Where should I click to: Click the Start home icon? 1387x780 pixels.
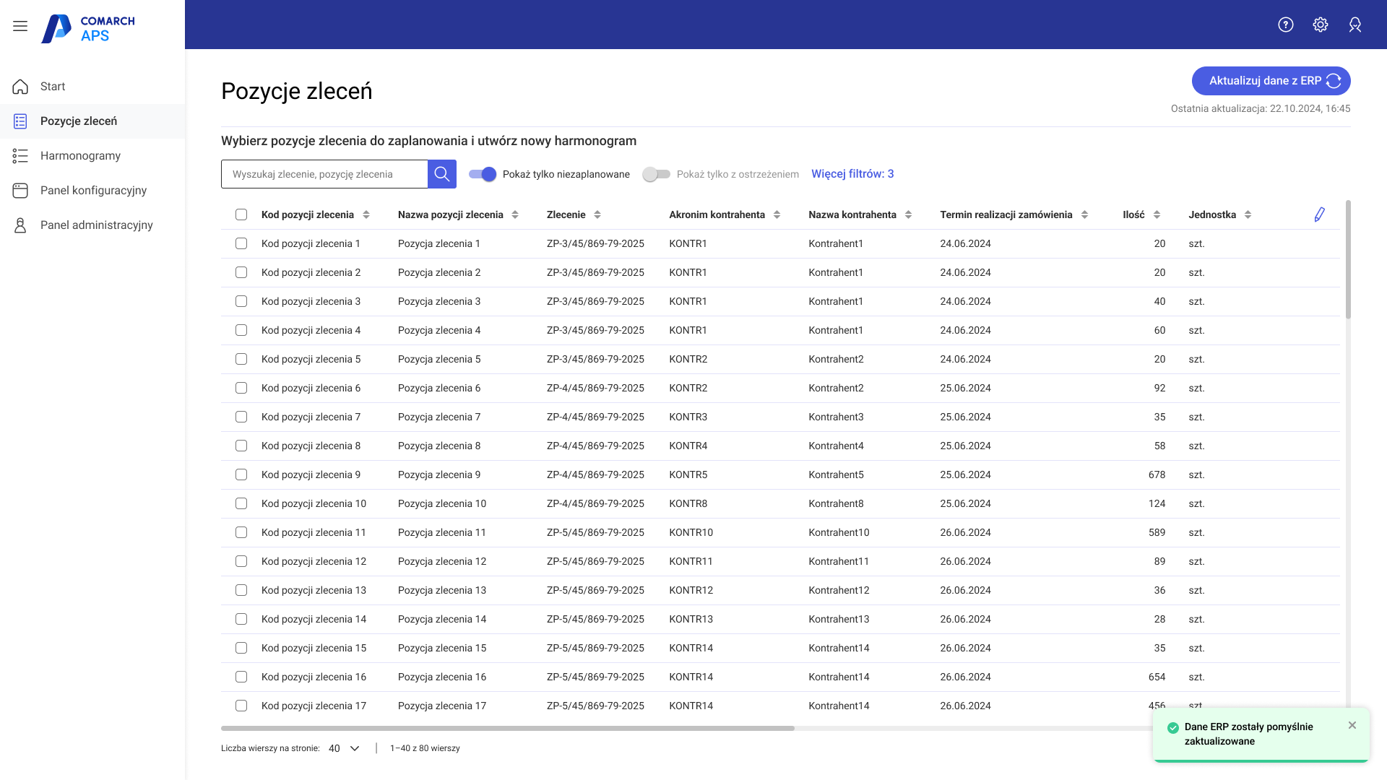click(20, 87)
